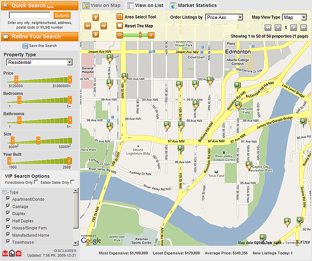This screenshot has height=261, width=312.
Task: Open property marker near Capitol City Recreation Park
Action: click(x=248, y=166)
